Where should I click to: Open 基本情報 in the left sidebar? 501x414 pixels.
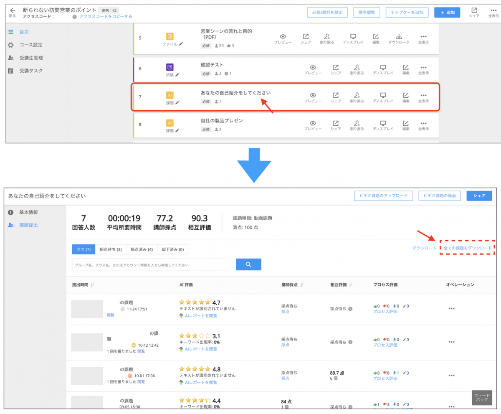pos(31,212)
